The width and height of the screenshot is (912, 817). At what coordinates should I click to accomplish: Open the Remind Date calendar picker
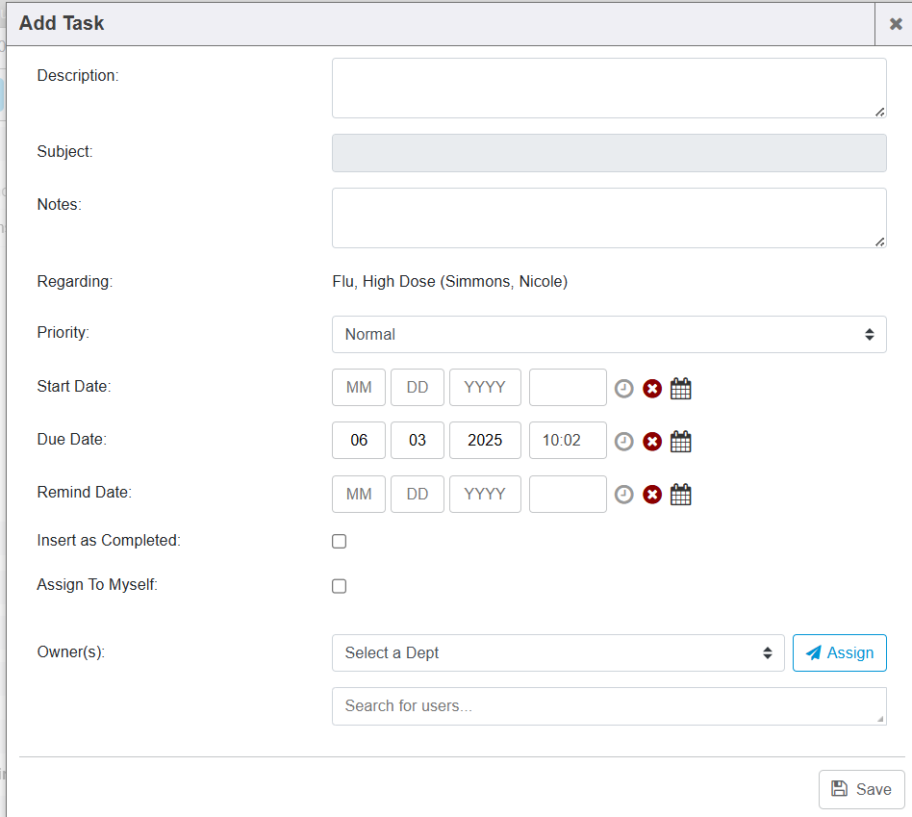tap(681, 495)
